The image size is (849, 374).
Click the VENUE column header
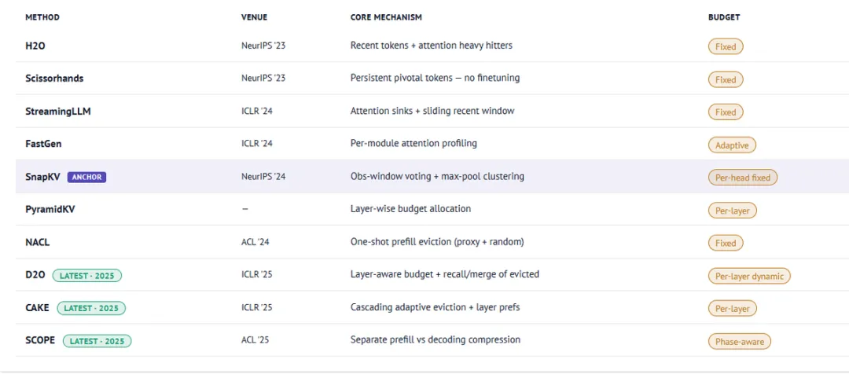[254, 17]
